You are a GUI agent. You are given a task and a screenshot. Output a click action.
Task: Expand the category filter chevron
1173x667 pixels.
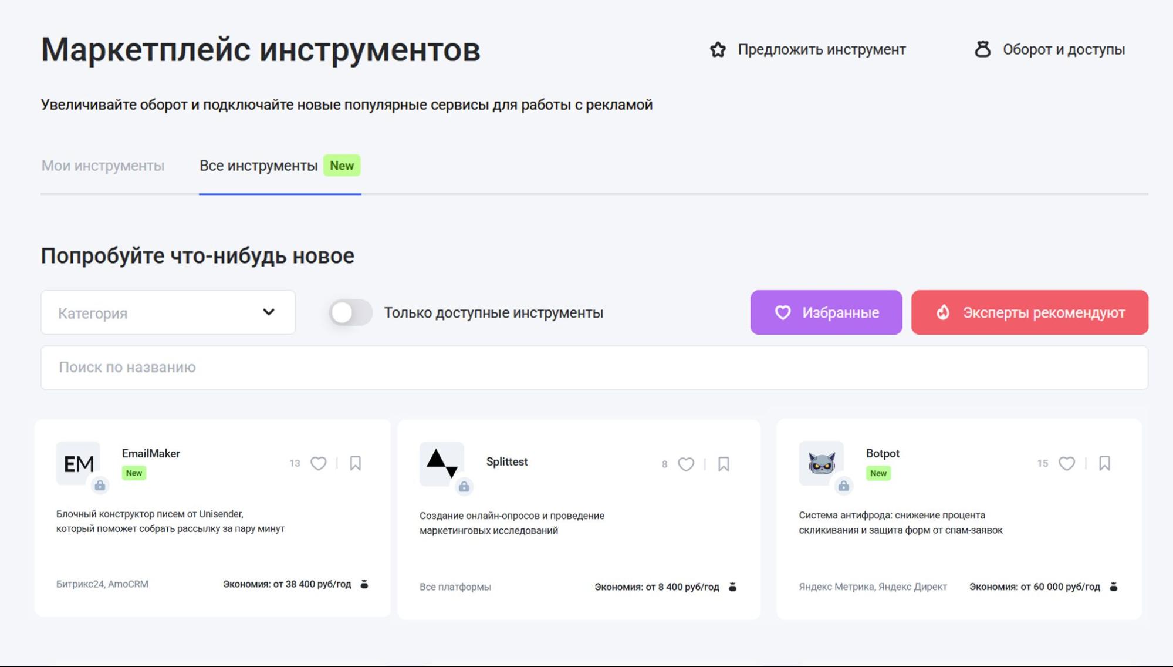point(269,312)
